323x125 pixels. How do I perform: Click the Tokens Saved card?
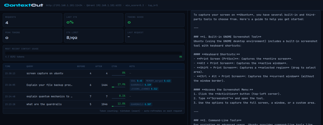[x=155, y=20]
